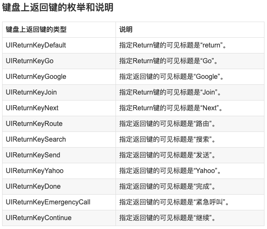Viewport: 267px width, 229px height.
Task: Click description mentioning “Go” title
Action: click(190, 61)
